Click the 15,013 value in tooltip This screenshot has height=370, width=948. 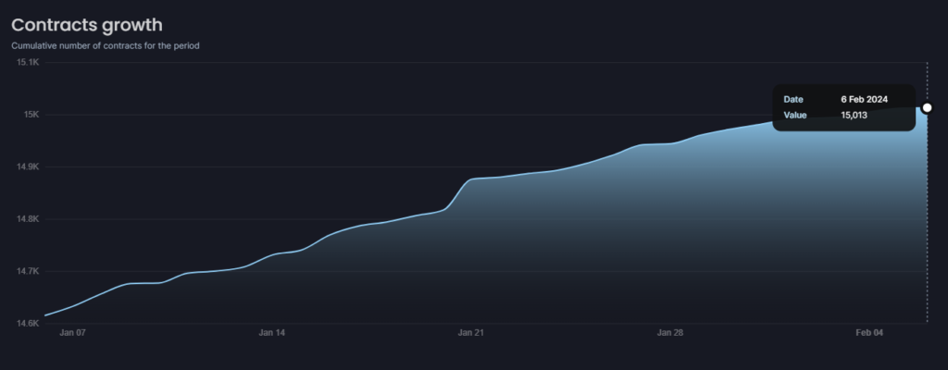(x=854, y=116)
